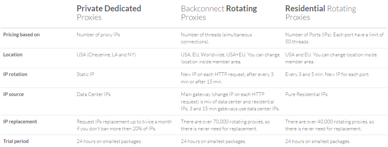Click the Residential Rotating Proxies heading
The height and width of the screenshot is (147, 388).
[321, 13]
